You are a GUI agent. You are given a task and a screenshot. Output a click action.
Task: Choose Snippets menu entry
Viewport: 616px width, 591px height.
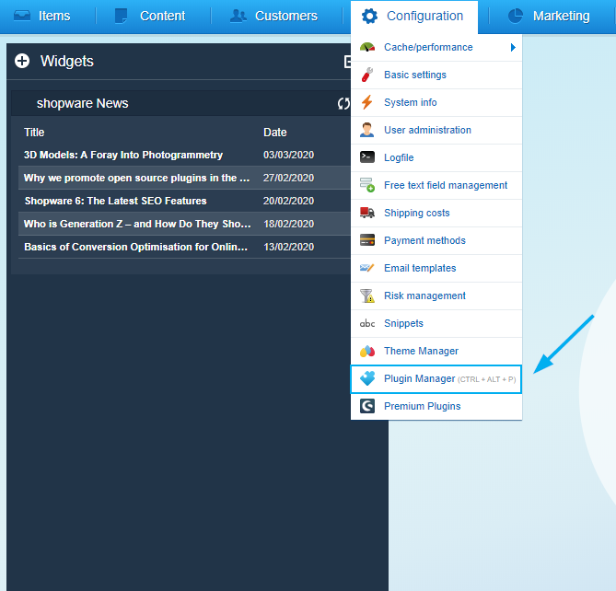click(x=436, y=323)
